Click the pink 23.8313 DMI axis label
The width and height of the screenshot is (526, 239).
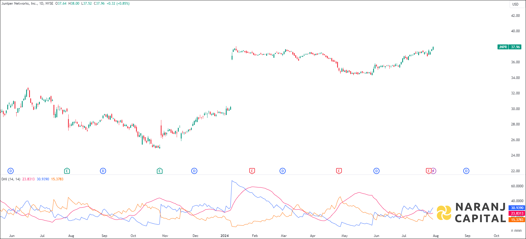tap(517, 213)
